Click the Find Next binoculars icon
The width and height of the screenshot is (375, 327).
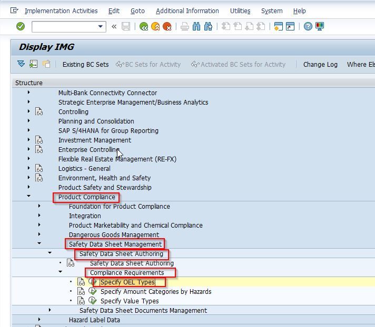click(x=208, y=26)
